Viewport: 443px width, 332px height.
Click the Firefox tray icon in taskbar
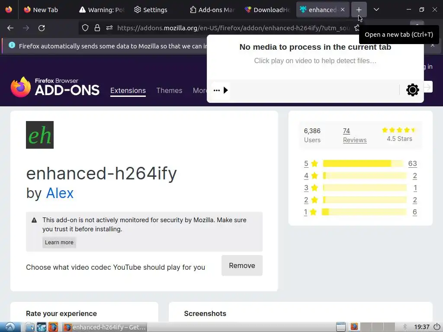click(354, 327)
